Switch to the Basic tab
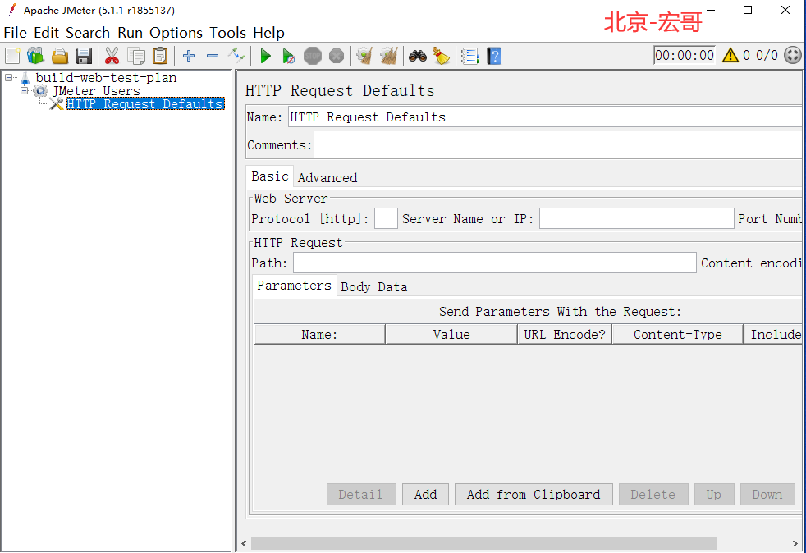 [x=270, y=176]
